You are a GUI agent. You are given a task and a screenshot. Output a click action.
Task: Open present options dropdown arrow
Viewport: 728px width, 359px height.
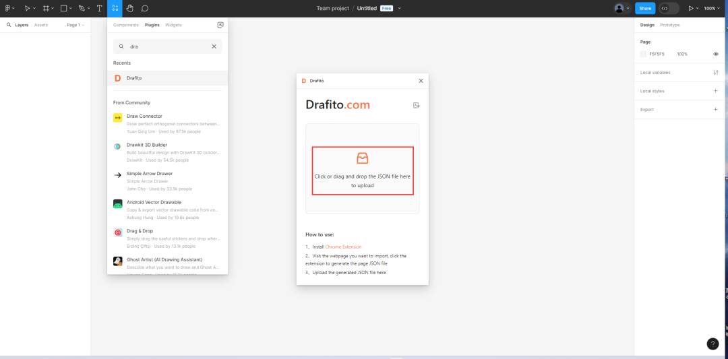coord(698,8)
